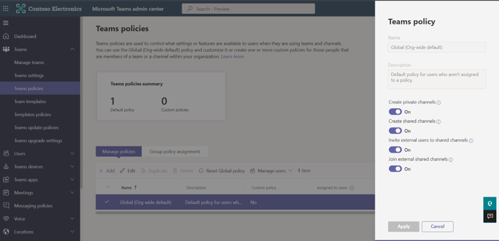Click the Delete trash toolbar item

pos(183,171)
